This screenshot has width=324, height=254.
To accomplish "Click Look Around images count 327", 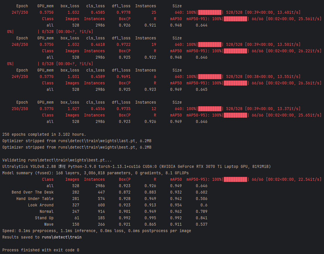I will click(76, 205).
